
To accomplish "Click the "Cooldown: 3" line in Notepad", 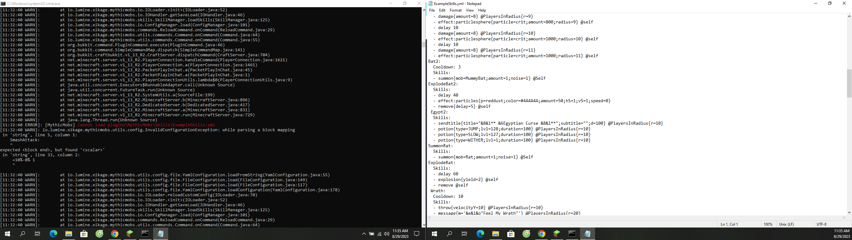I will (x=447, y=67).
